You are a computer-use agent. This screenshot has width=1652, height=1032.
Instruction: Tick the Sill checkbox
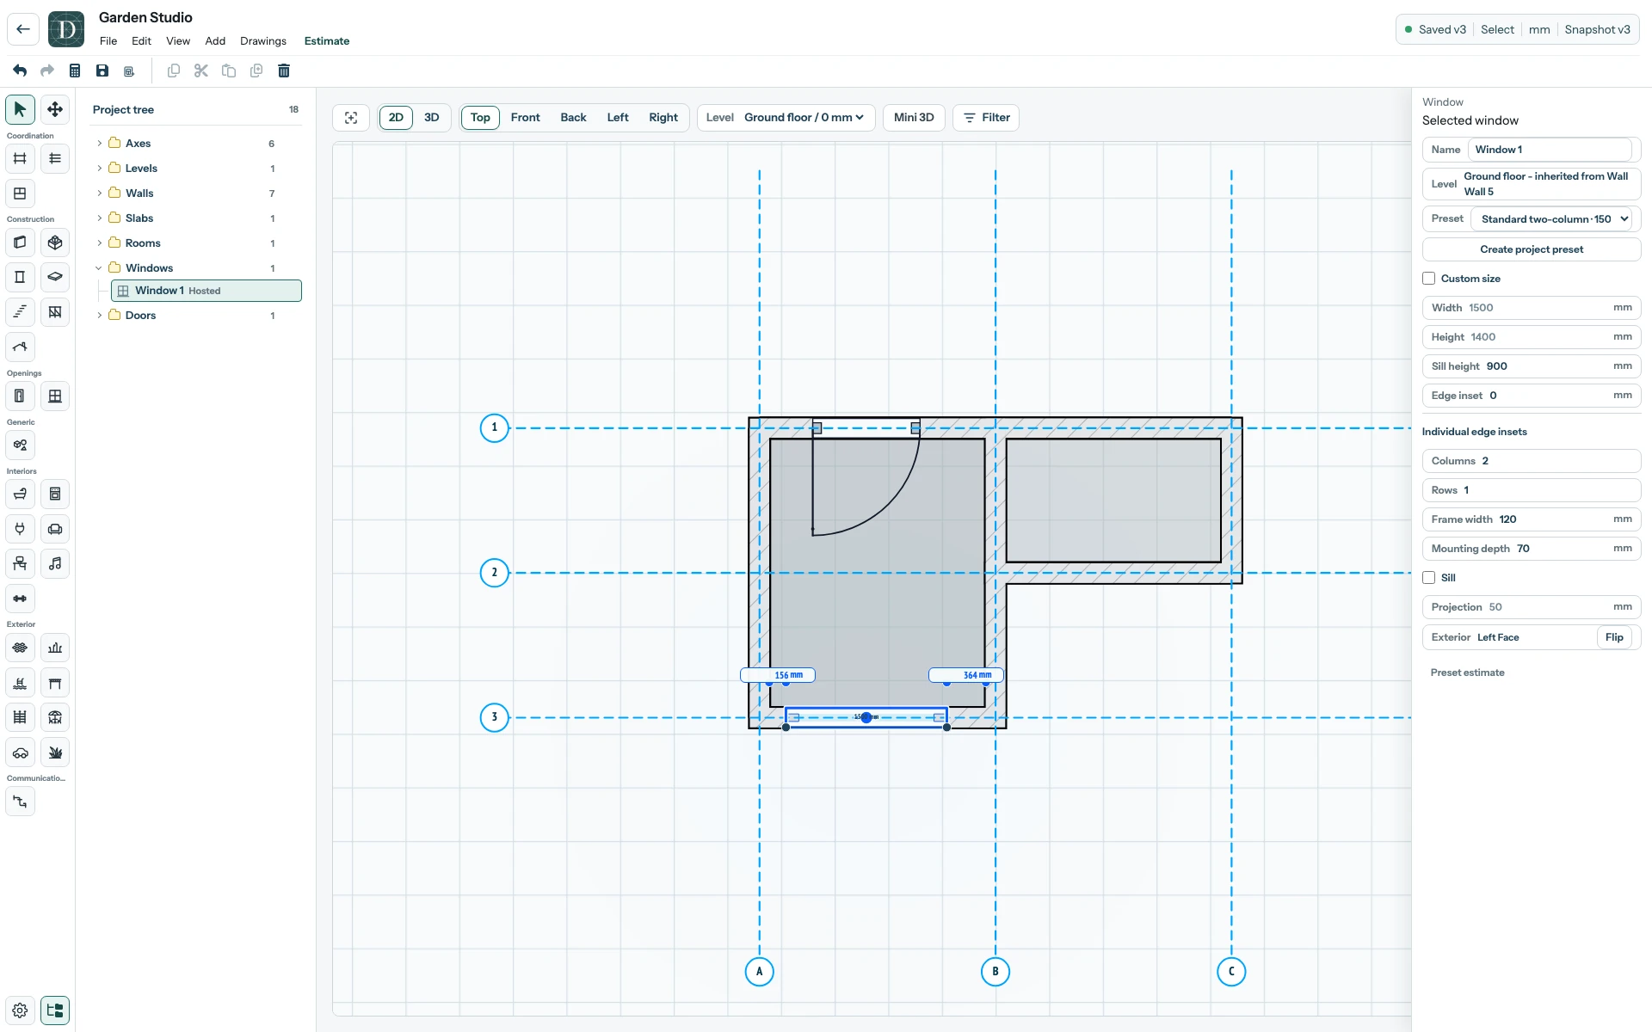1429,578
